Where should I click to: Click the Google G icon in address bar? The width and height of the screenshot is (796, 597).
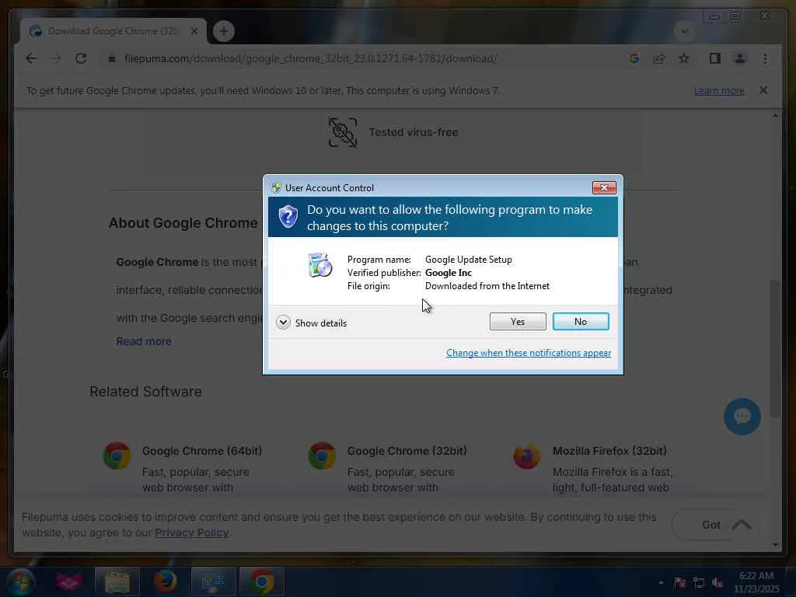tap(634, 58)
